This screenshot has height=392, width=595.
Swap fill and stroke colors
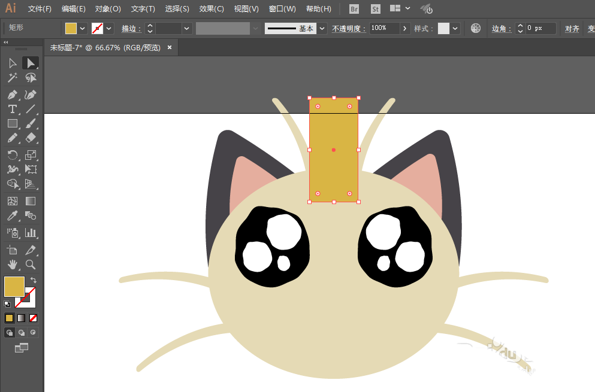[x=34, y=279]
